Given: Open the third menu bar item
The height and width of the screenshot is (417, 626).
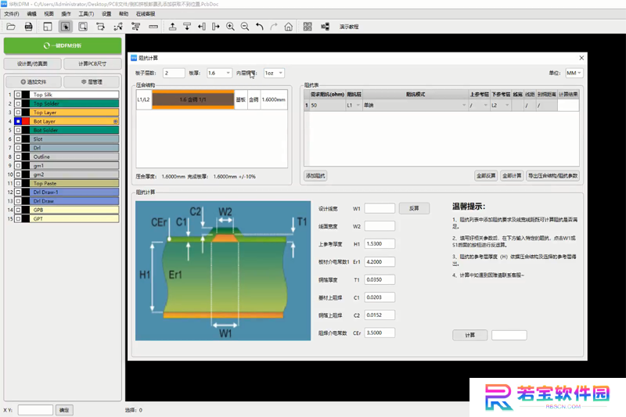Looking at the screenshot, I should (49, 14).
